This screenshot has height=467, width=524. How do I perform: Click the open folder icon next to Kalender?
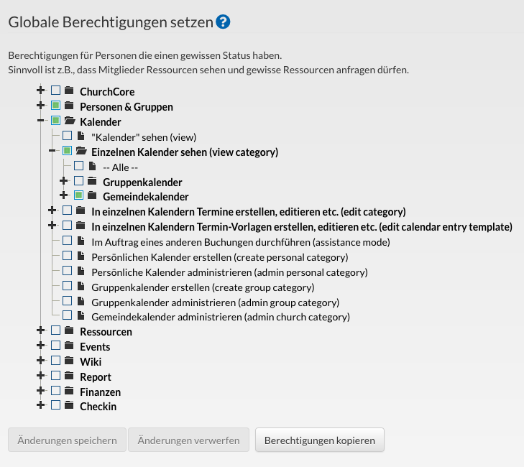point(70,121)
